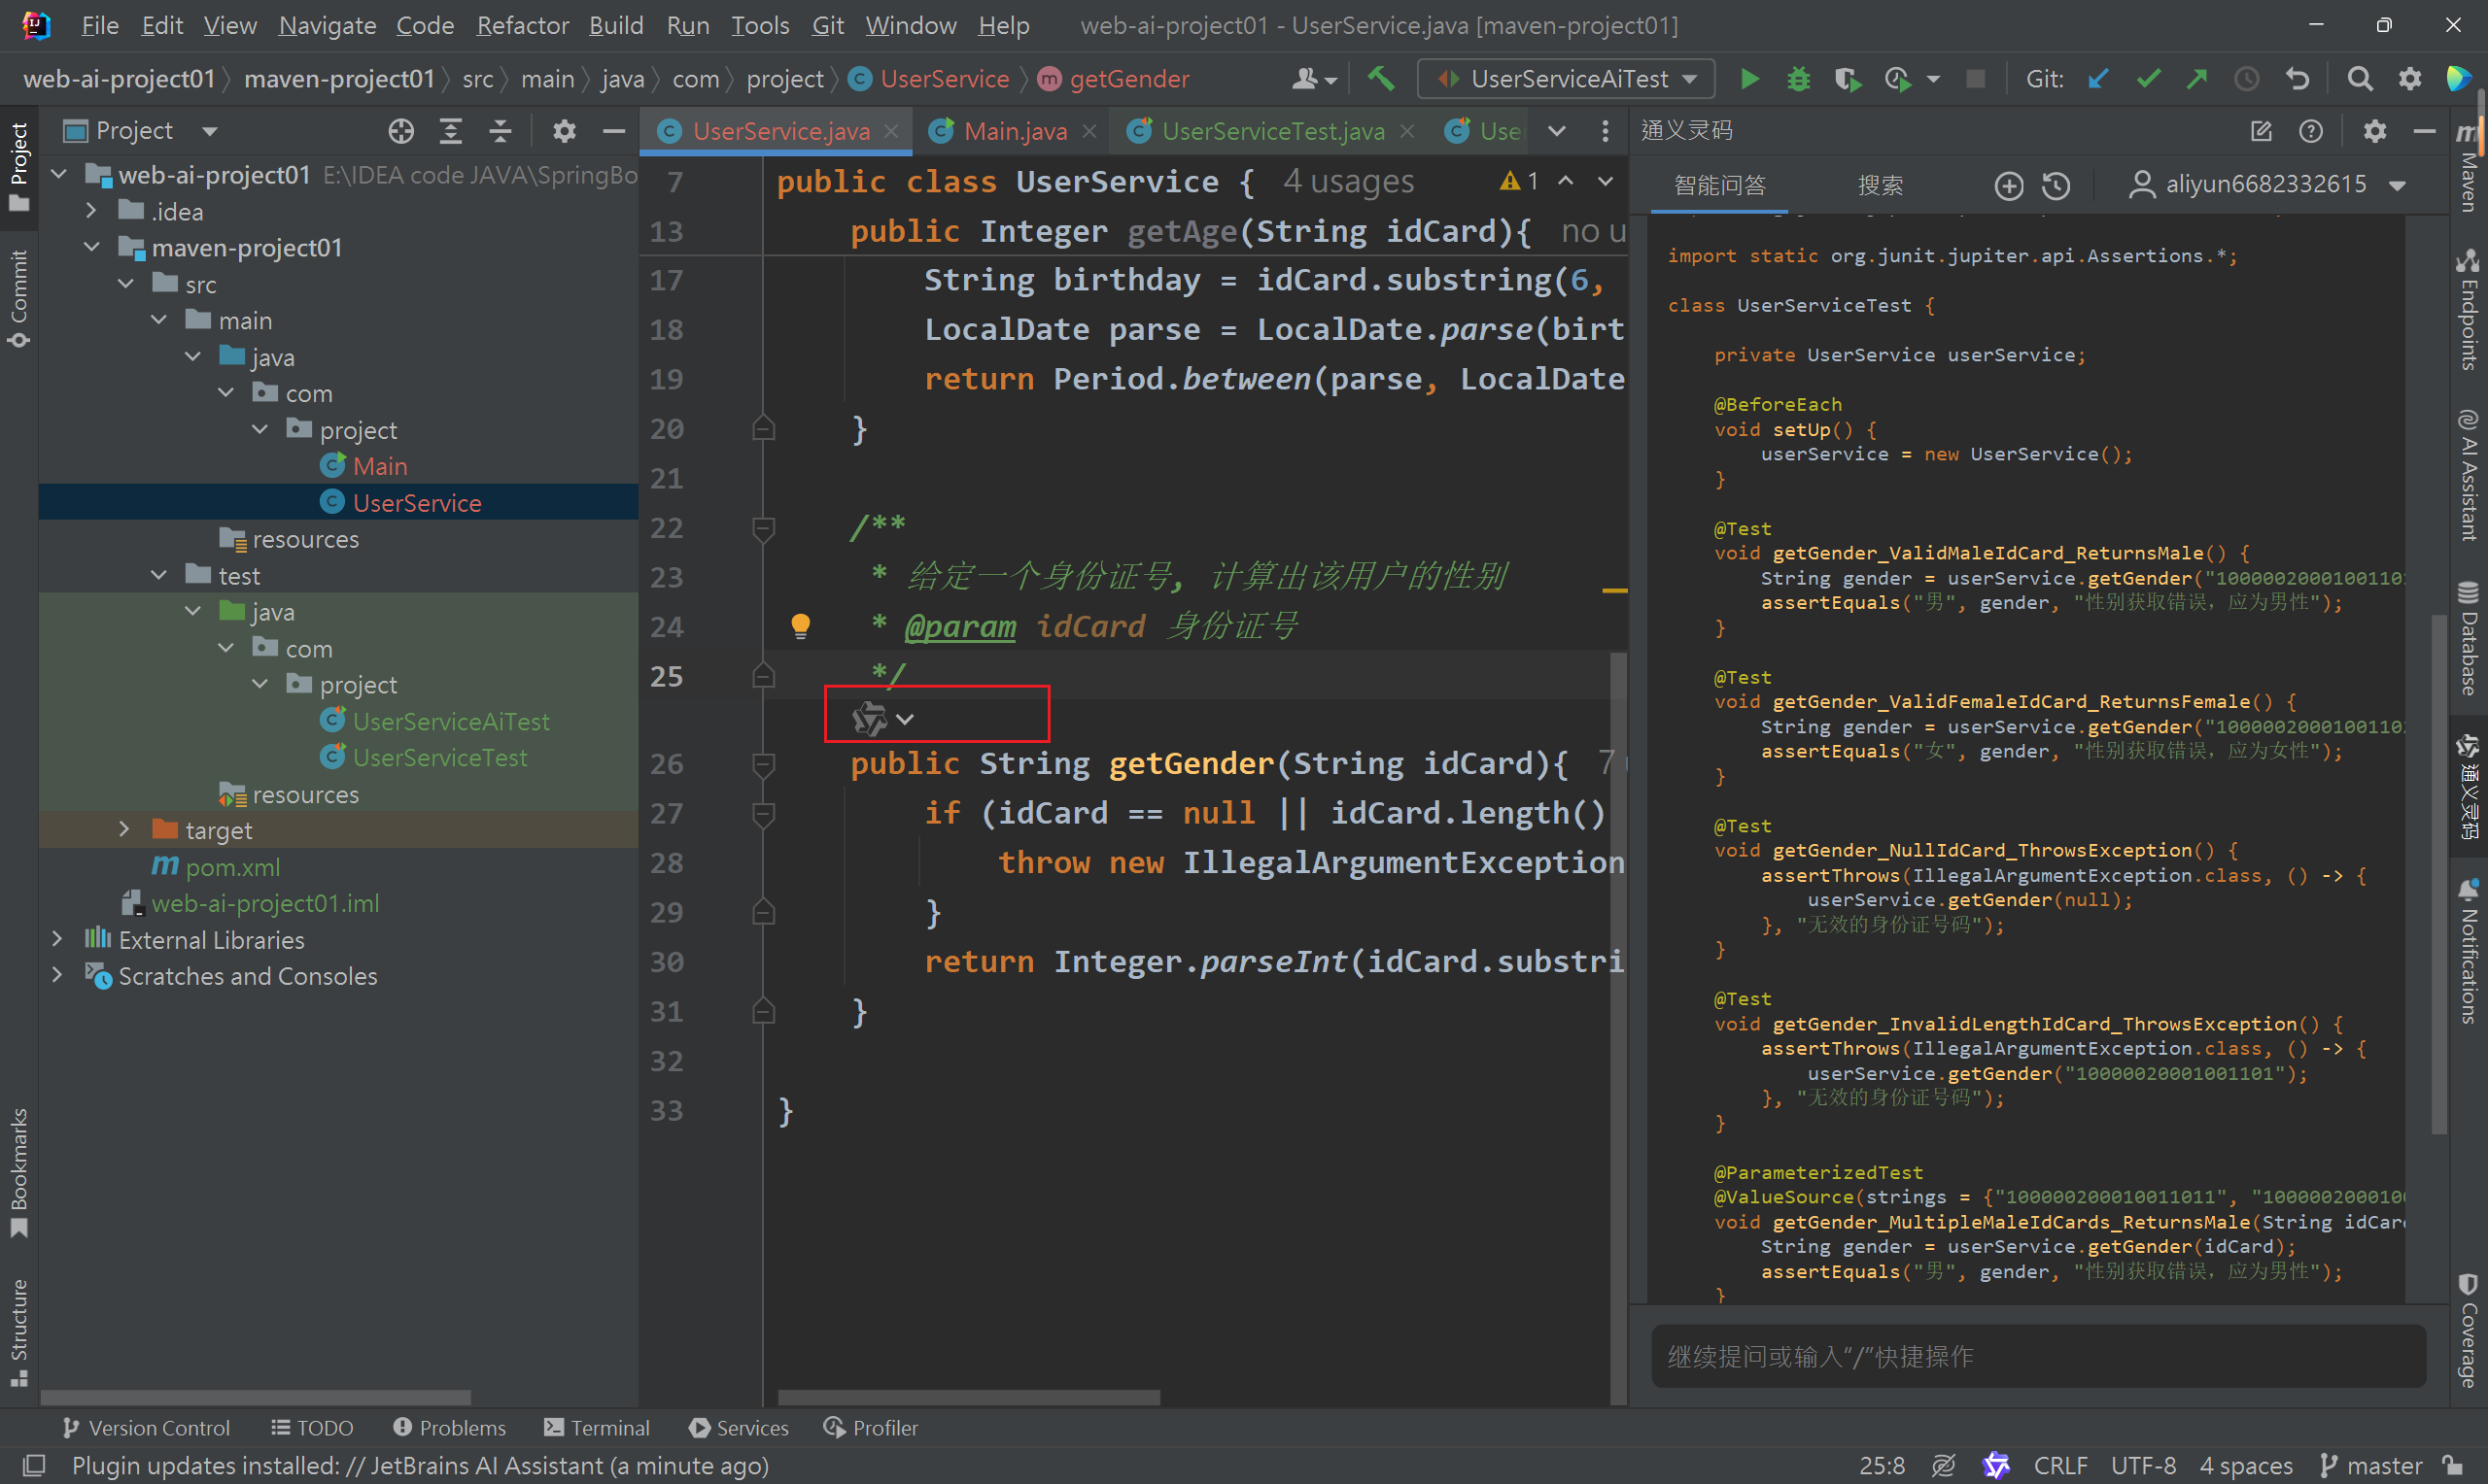
Task: Click the Build project hammer icon
Action: (x=1382, y=79)
